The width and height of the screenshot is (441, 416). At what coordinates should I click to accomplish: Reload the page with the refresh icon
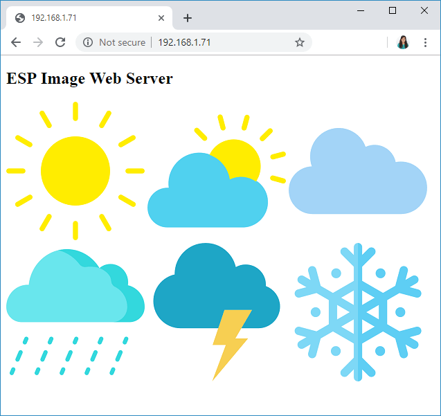click(60, 42)
